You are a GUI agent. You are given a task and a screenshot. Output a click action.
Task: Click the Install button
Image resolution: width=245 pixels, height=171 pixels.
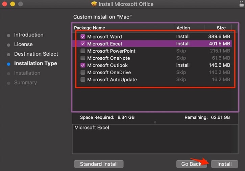click(224, 164)
